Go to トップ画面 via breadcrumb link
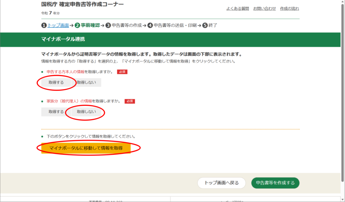 (58, 25)
